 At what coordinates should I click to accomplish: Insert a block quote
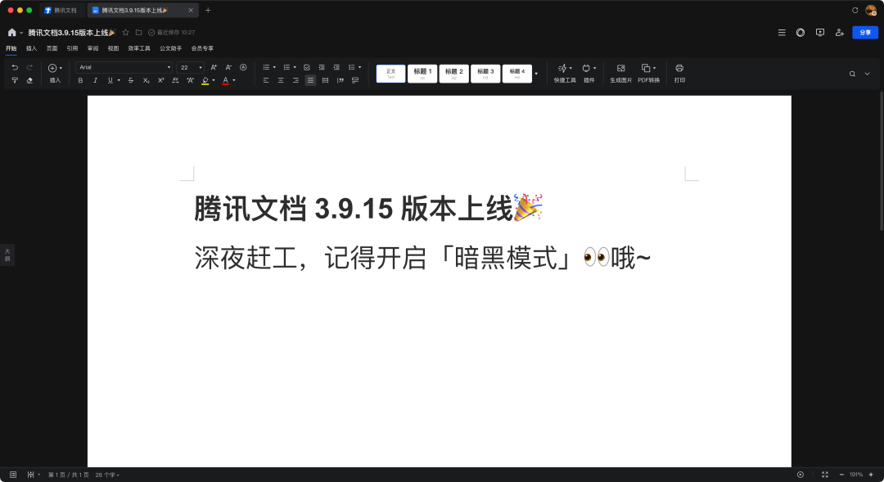[340, 81]
